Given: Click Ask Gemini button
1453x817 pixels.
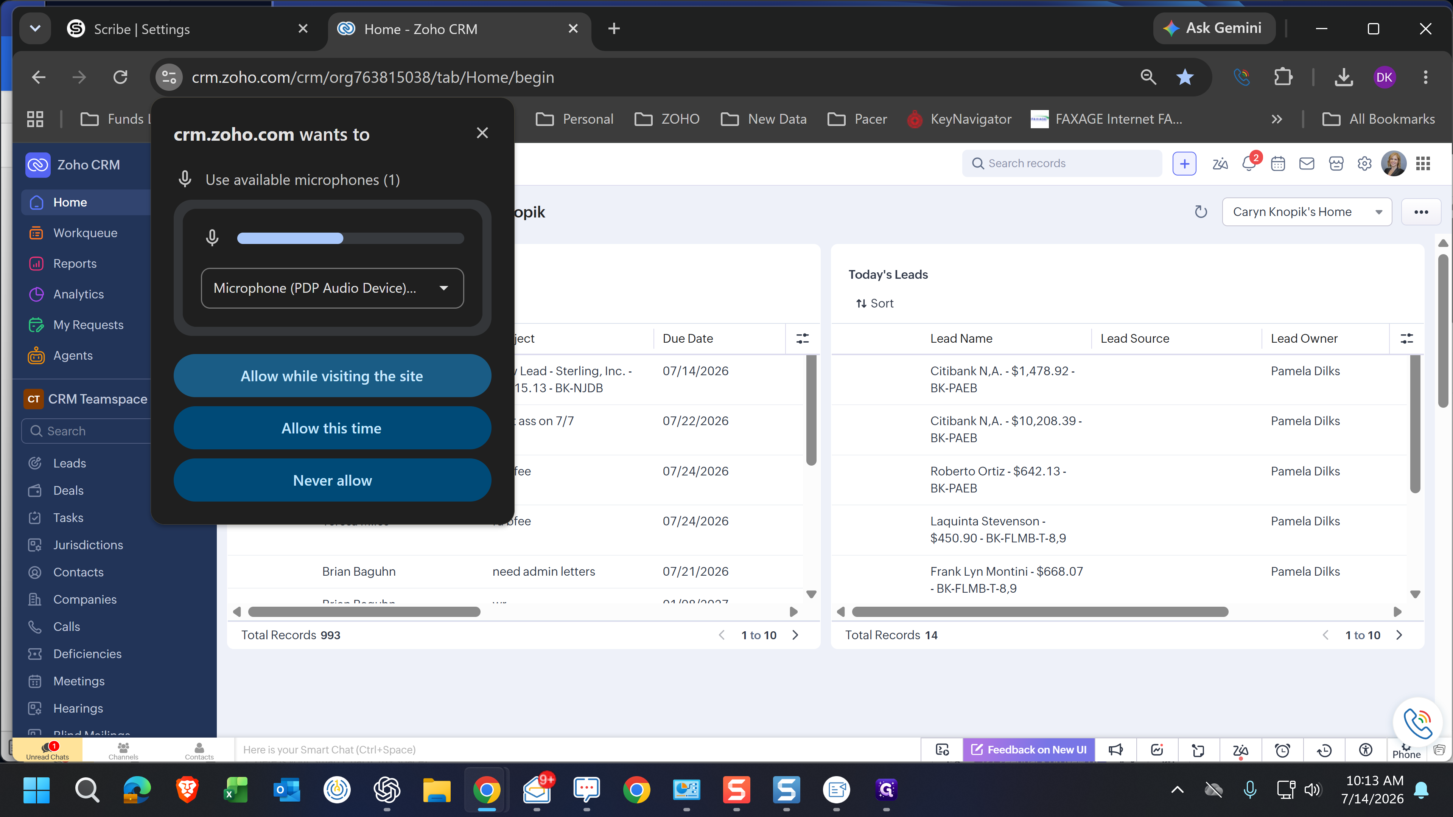Looking at the screenshot, I should 1214,28.
